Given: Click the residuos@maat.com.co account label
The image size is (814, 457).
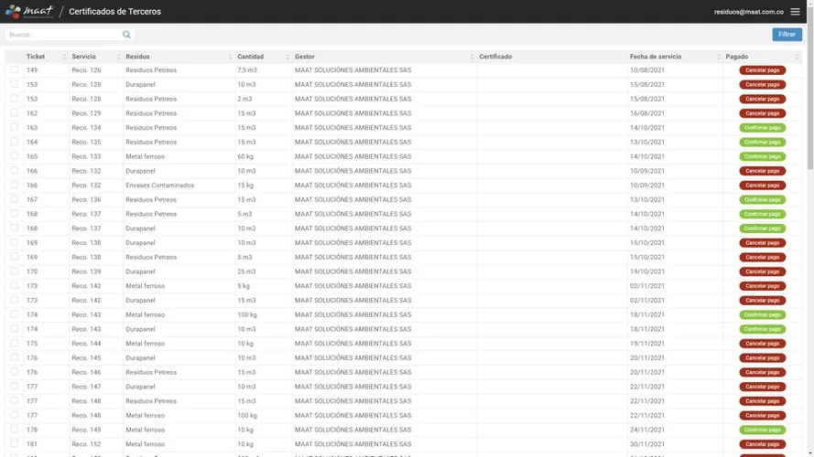Looking at the screenshot, I should (x=748, y=12).
